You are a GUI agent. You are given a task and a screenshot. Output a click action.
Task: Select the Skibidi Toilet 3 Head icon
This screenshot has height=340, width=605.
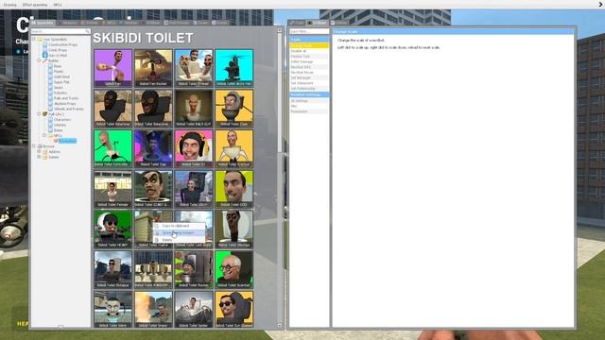click(194, 68)
